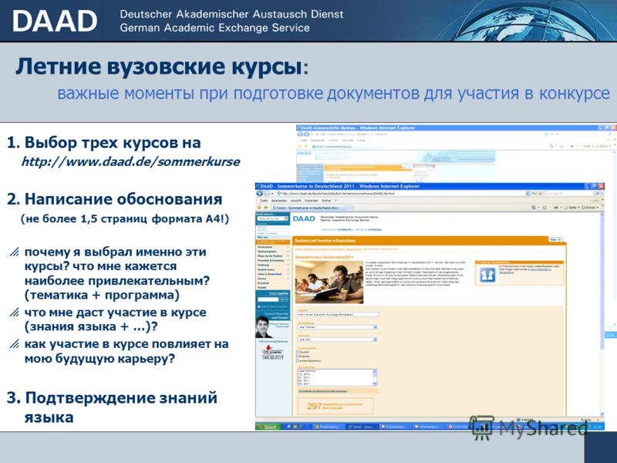Screen dimensions: 617x463
Task: Open Datei menu in Sommerkurse window
Action: coord(263,201)
